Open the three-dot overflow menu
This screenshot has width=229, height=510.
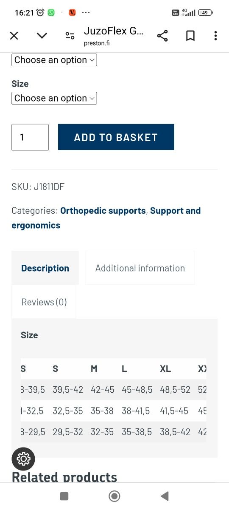coord(215,36)
